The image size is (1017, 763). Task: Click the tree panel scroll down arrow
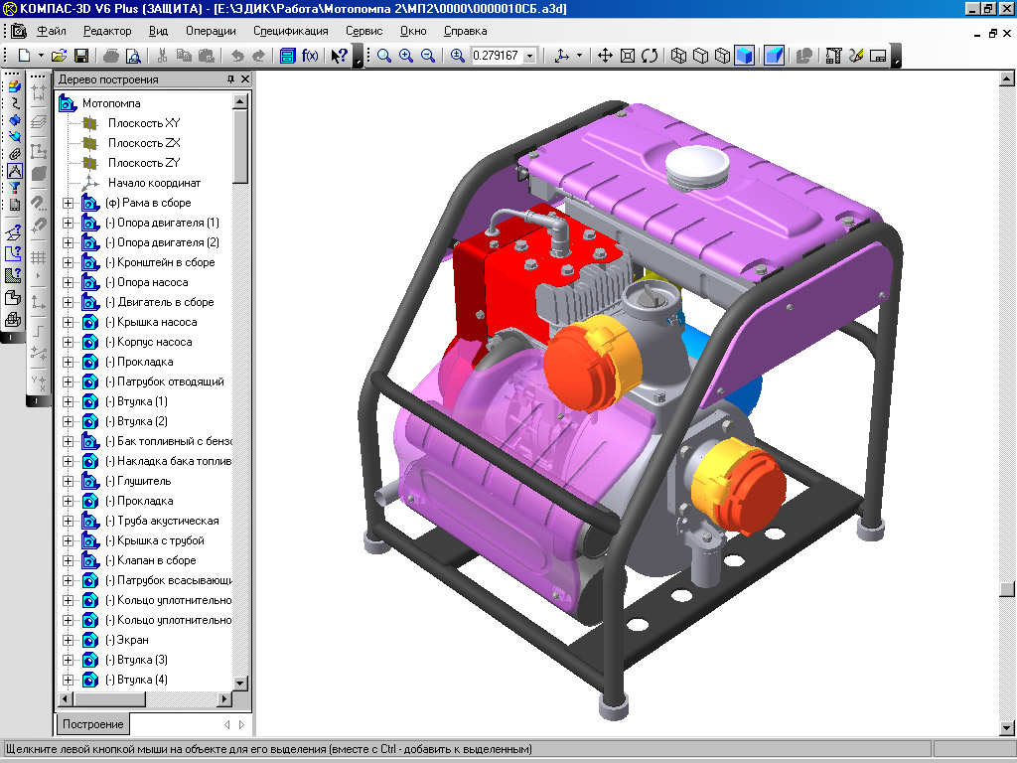point(240,684)
